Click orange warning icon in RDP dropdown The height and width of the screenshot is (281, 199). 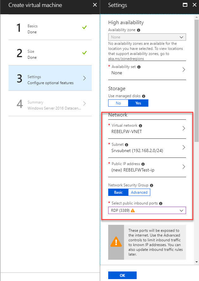point(133,211)
